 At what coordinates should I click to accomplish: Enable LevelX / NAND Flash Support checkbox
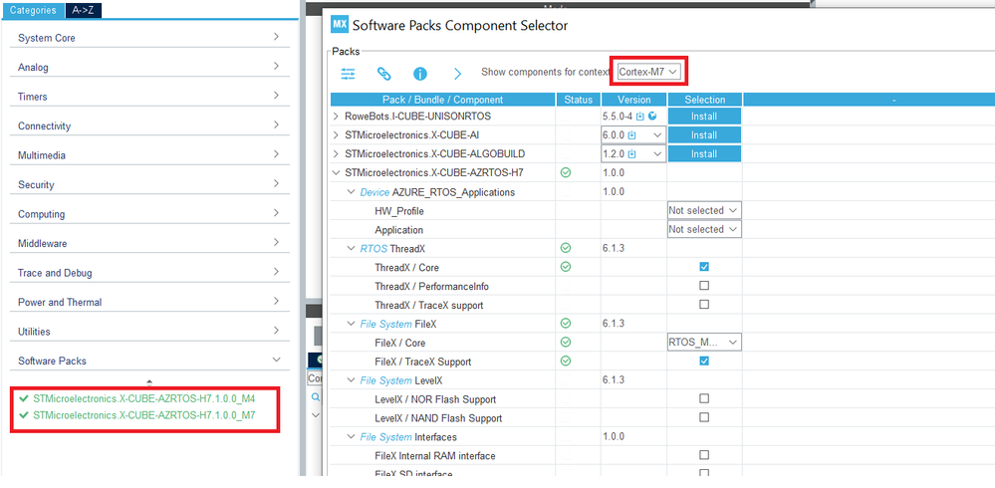pyautogui.click(x=704, y=417)
